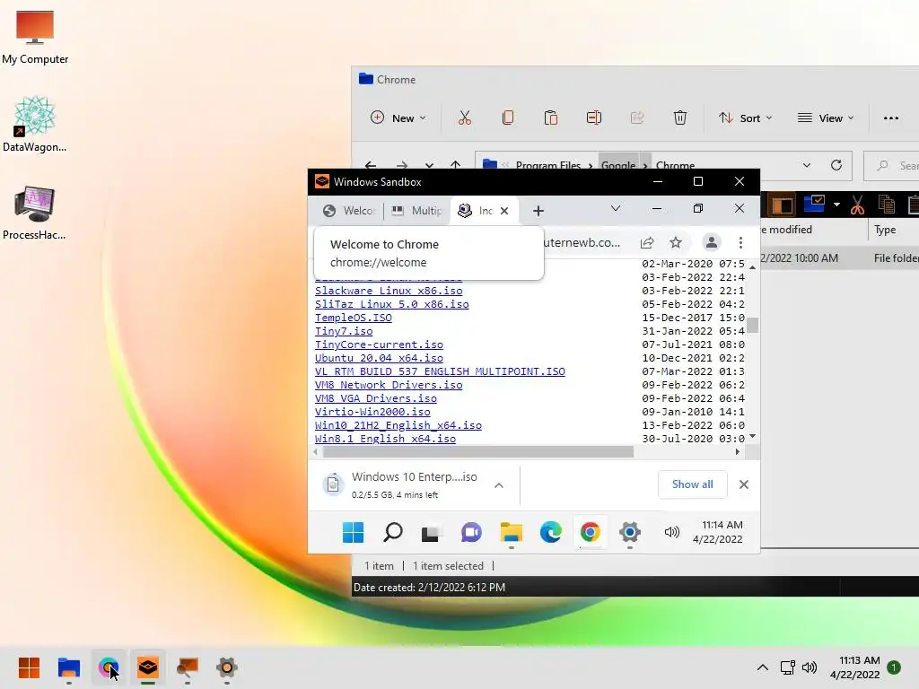Click Paste icon in Explorer toolbar
The width and height of the screenshot is (919, 689).
point(551,118)
